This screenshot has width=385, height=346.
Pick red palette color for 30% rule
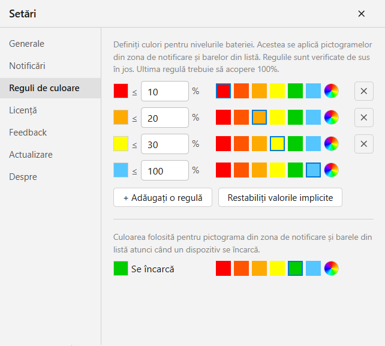[223, 144]
